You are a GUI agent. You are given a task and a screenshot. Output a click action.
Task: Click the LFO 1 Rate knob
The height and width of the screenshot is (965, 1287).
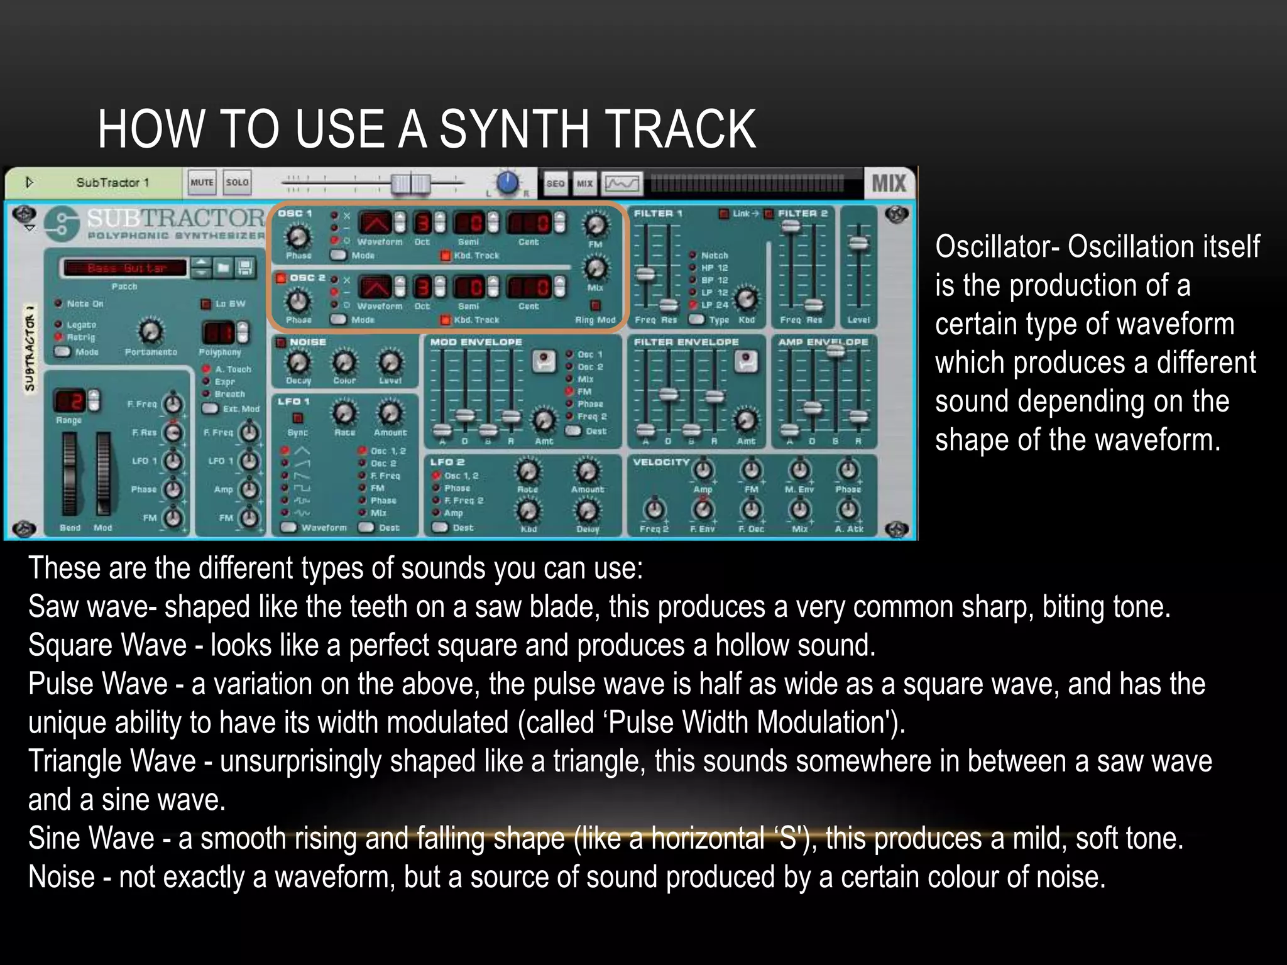click(x=344, y=413)
